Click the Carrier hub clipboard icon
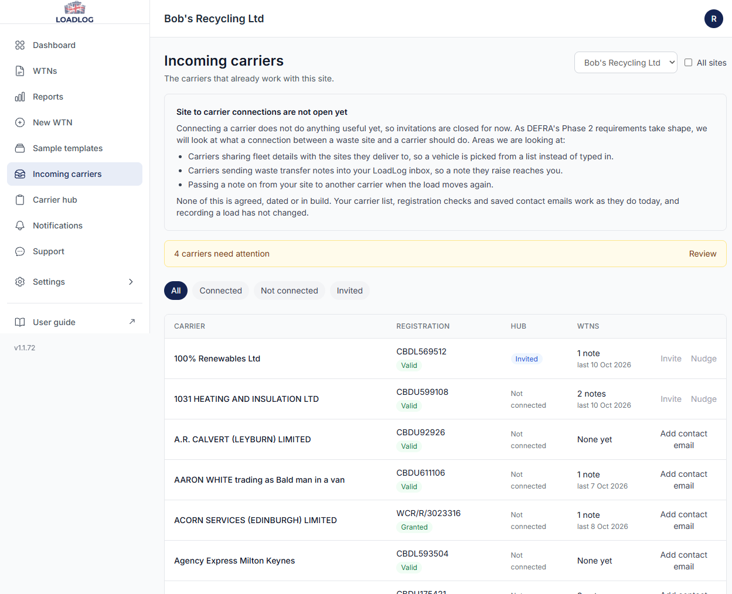The width and height of the screenshot is (732, 594). pyautogui.click(x=20, y=200)
